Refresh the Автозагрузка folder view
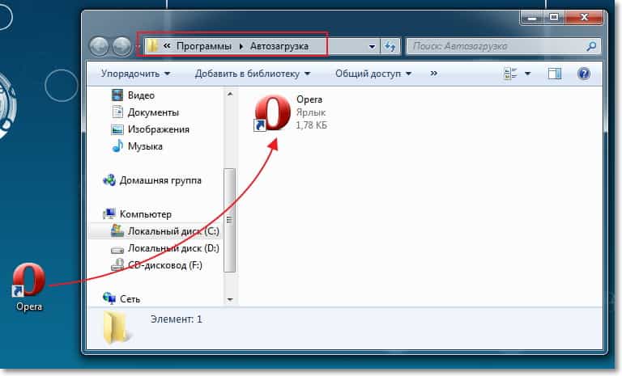This screenshot has height=376, width=622. [390, 46]
